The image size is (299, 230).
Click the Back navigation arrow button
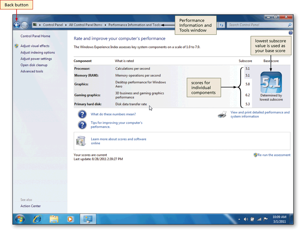pyautogui.click(x=17, y=25)
